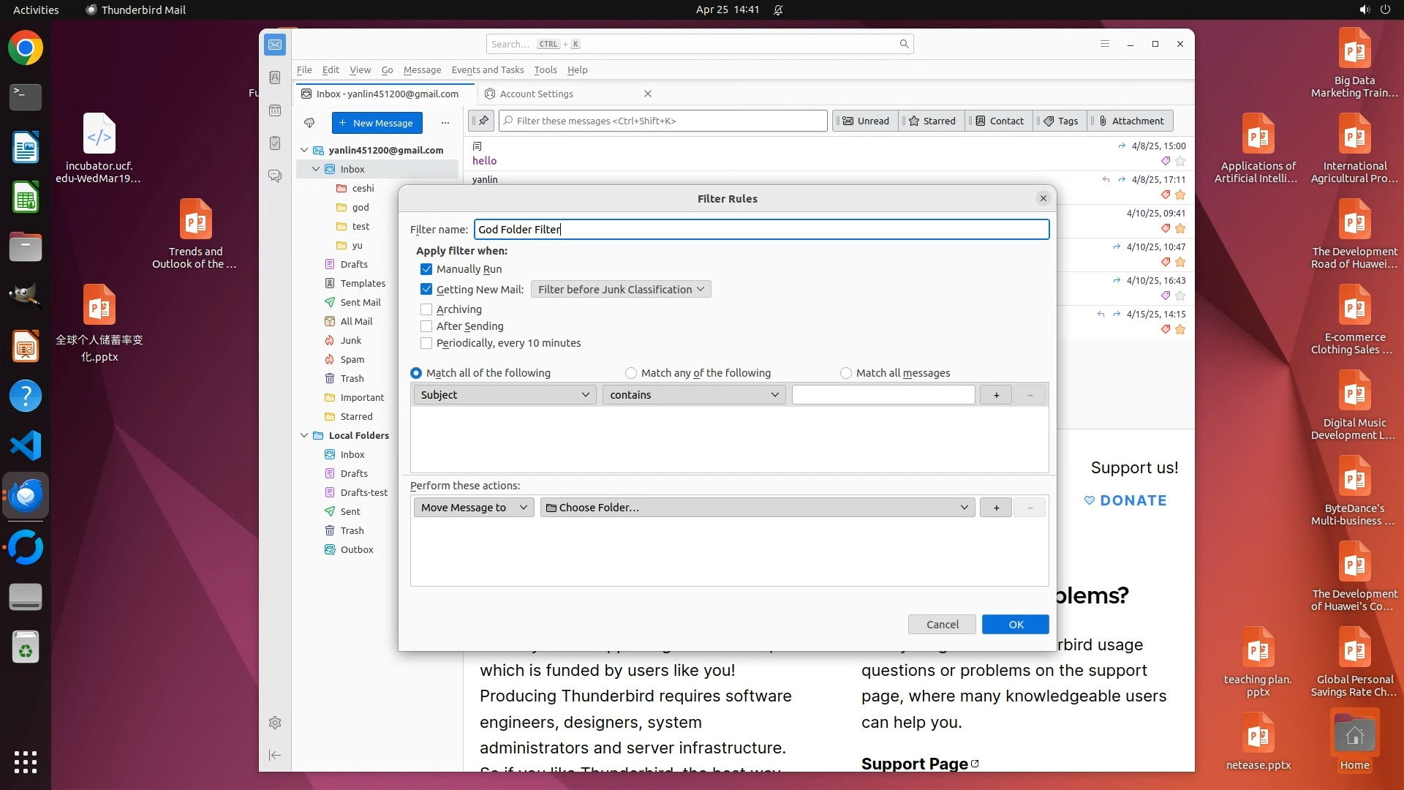Open the Tools menu
The width and height of the screenshot is (1404, 790).
[545, 70]
